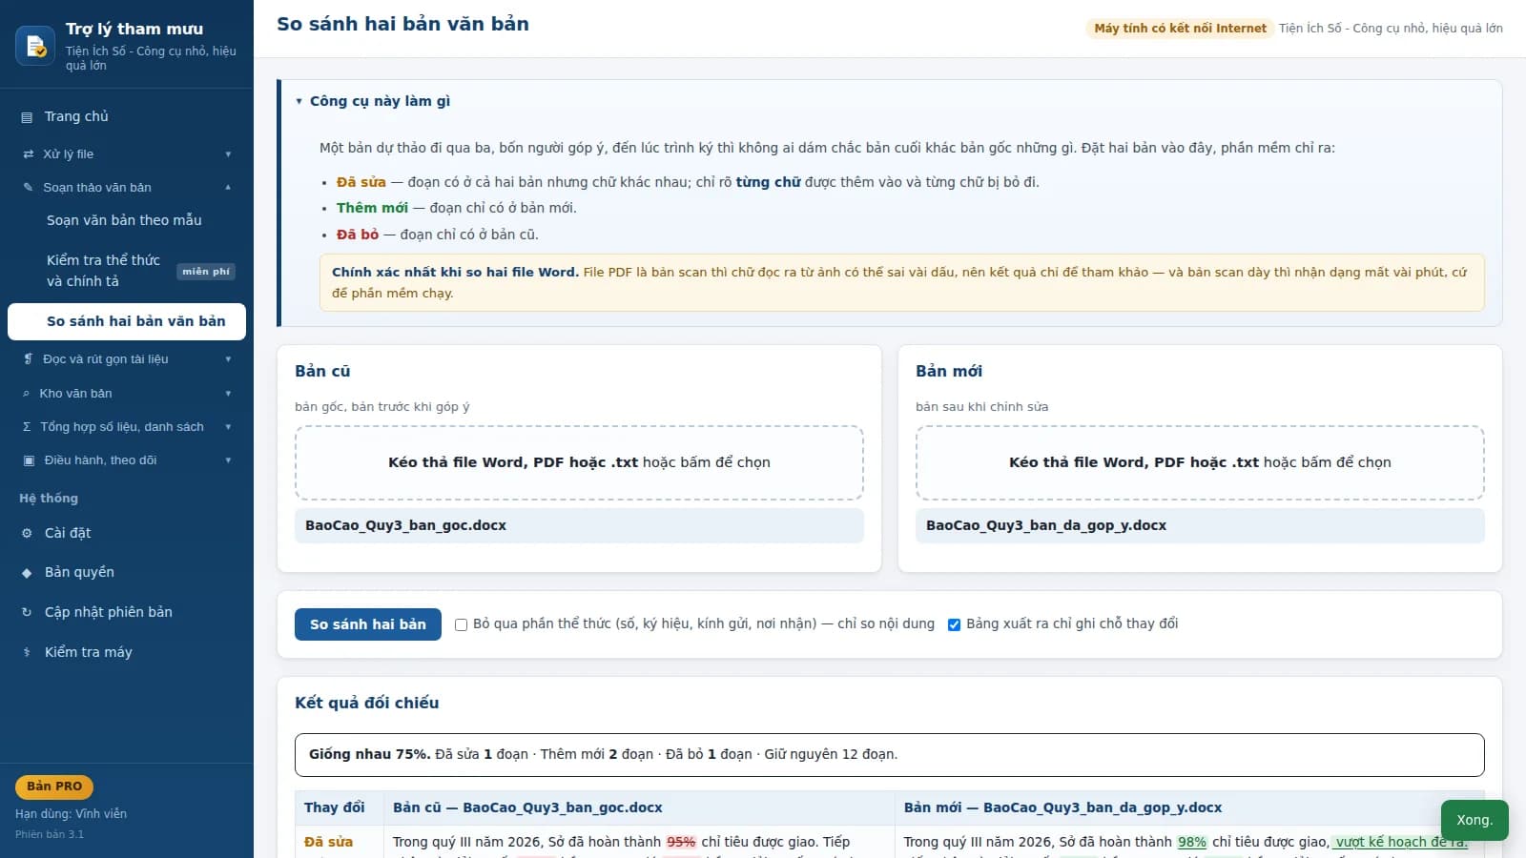Screen dimensions: 1526x858
Task: Expand Tổng hợp số liệu, danh sách arrow
Action: [228, 427]
